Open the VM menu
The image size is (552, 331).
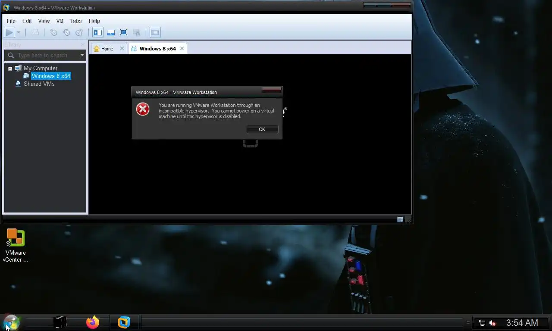click(60, 21)
